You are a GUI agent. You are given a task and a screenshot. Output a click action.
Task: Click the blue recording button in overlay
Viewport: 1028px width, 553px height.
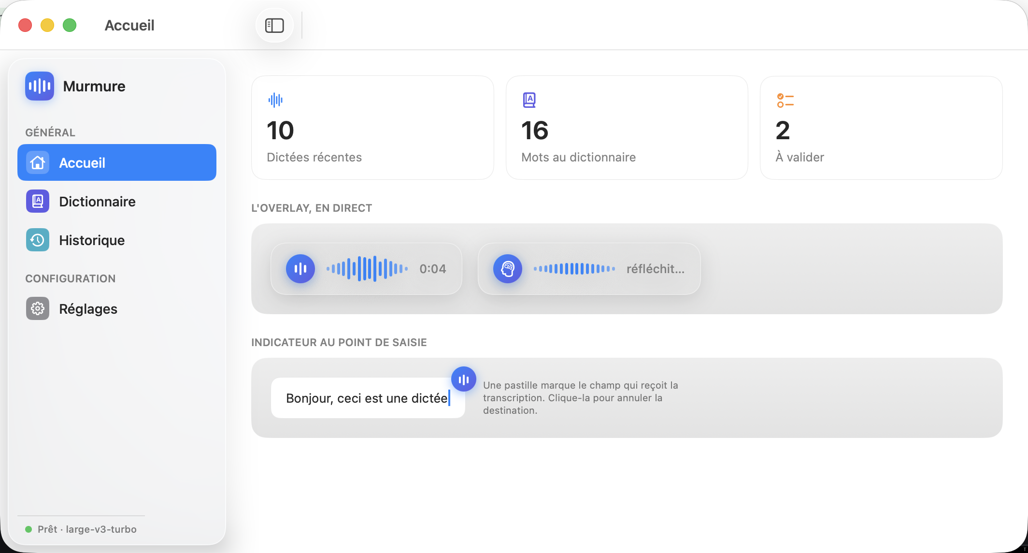tap(300, 269)
